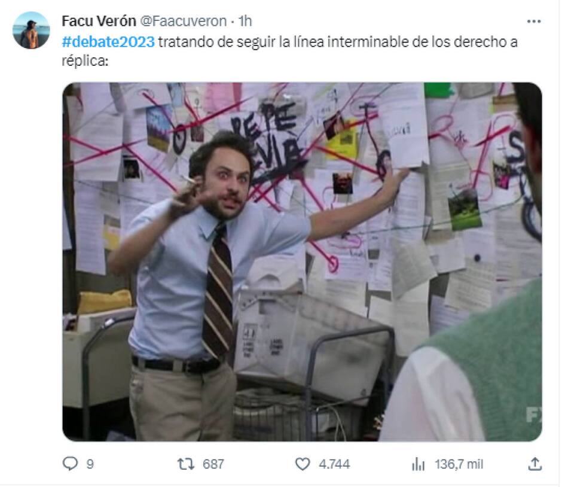
Task: Click the reply count 9
Action: pyautogui.click(x=90, y=464)
